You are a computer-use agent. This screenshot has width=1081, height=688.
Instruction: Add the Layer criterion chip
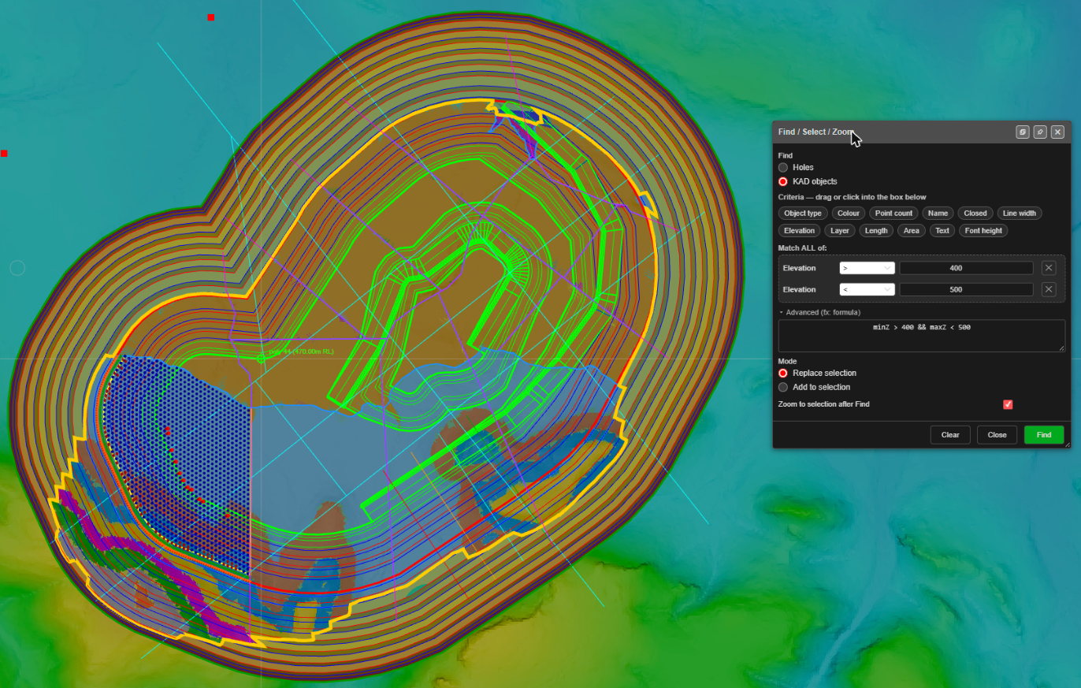[x=839, y=230]
